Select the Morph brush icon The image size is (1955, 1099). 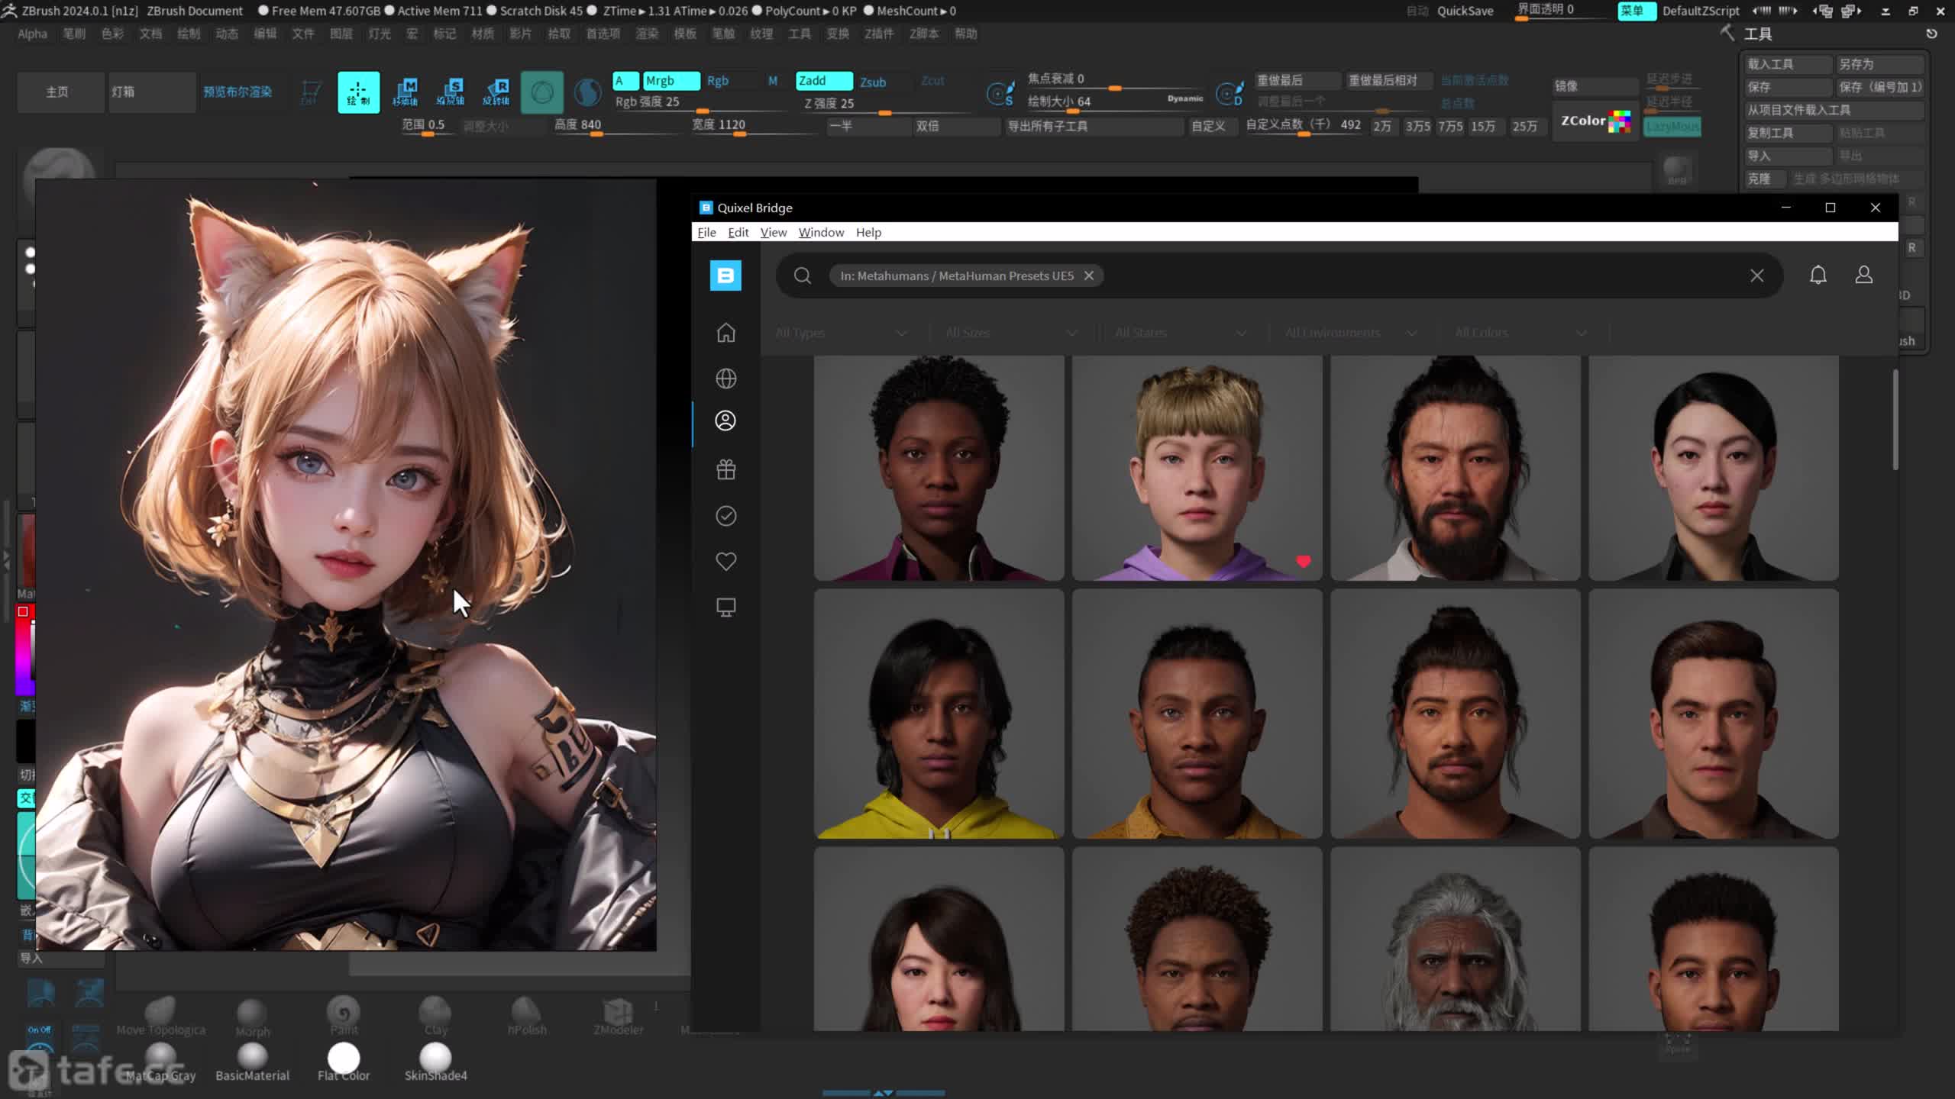252,1017
